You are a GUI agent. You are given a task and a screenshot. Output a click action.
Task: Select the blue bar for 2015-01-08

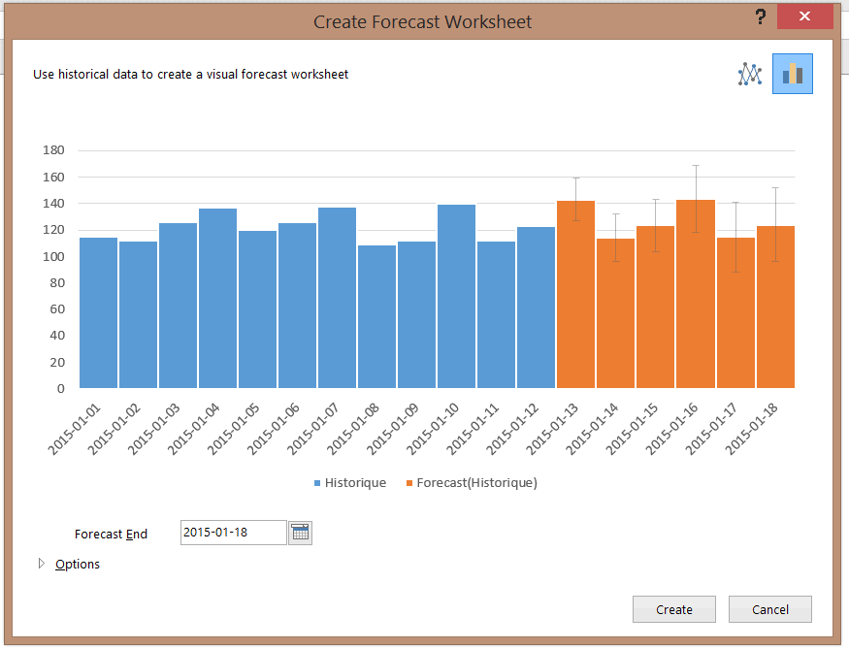(x=376, y=316)
